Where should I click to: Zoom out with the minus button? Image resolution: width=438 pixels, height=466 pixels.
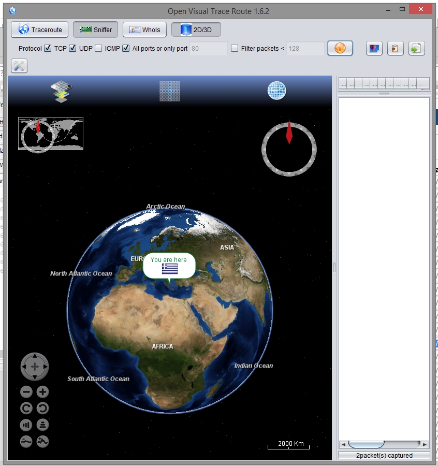pyautogui.click(x=26, y=392)
